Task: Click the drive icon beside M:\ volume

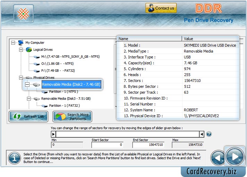Action: [x=36, y=57]
